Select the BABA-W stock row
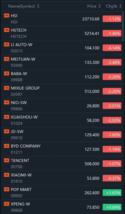Image resolution: width=125 pixels, height=214 pixels. (61, 77)
